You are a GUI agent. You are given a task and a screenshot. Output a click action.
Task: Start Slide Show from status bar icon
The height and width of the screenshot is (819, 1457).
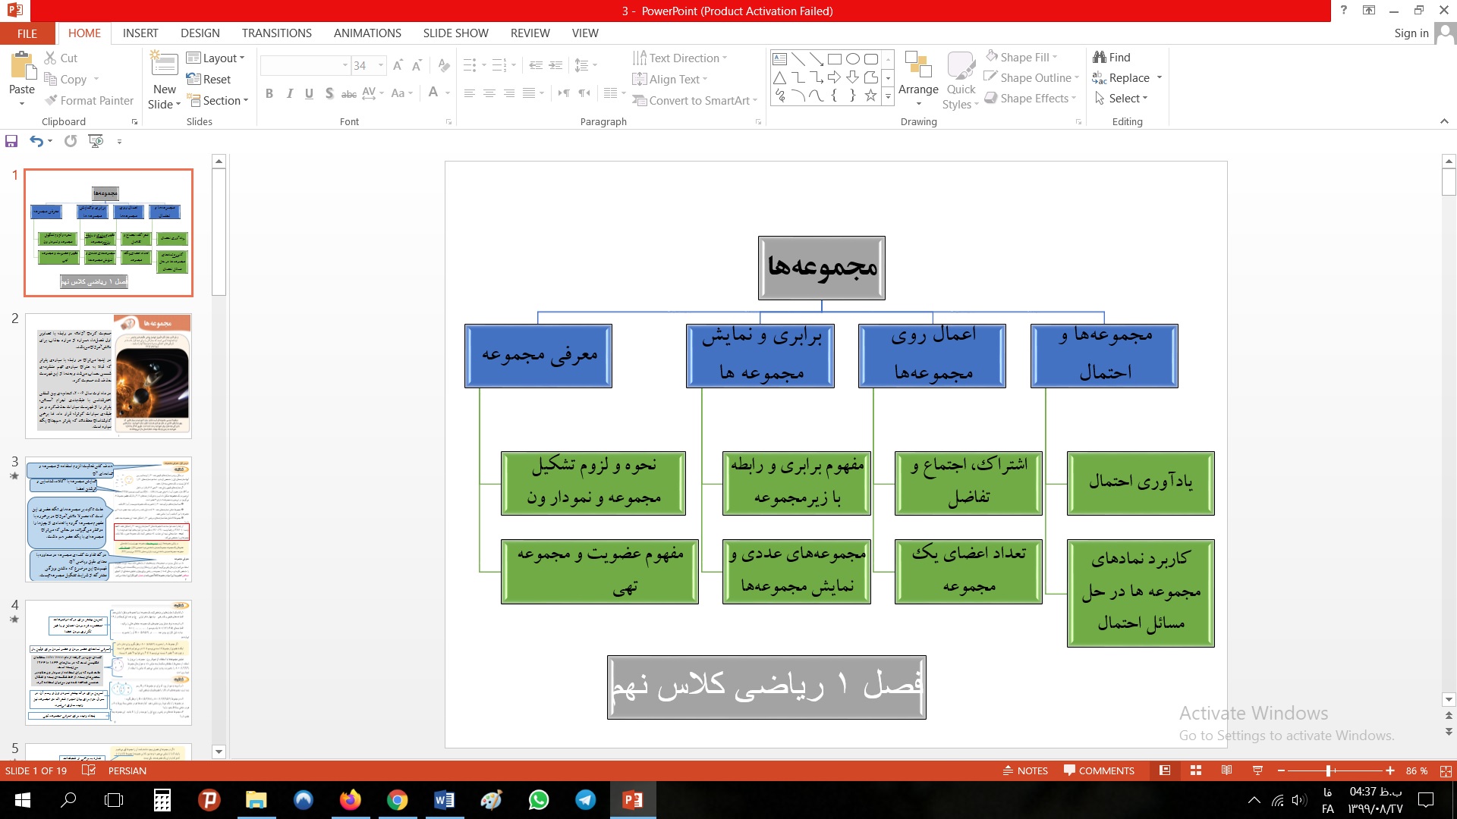tap(1257, 770)
